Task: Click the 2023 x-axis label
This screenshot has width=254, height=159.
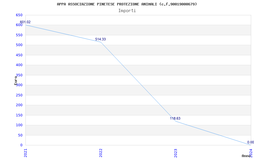Action: point(176,153)
